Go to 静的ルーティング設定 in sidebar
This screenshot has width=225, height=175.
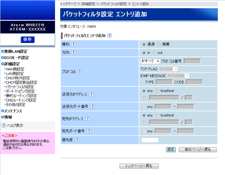coord(21,96)
